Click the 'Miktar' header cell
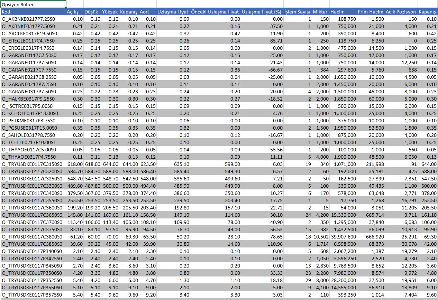 tap(321, 12)
